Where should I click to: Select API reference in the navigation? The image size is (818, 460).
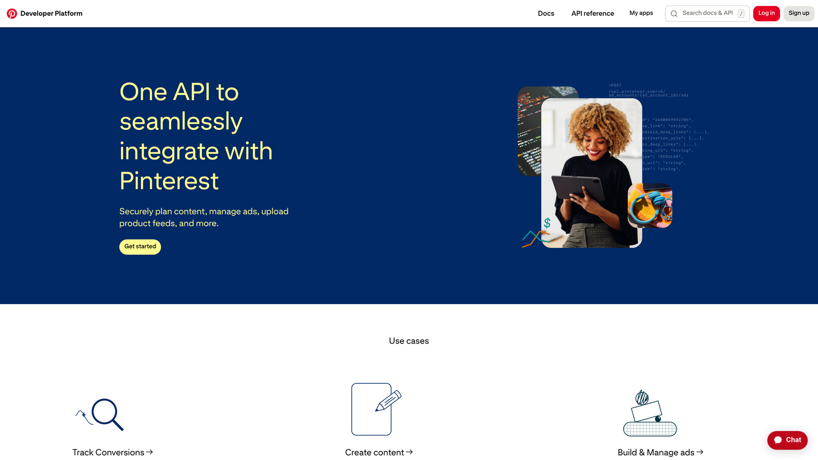(592, 13)
